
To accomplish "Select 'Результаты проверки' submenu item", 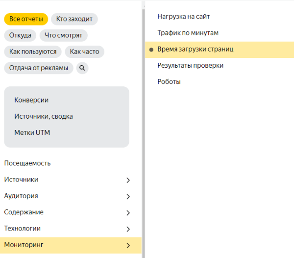I will pos(190,65).
